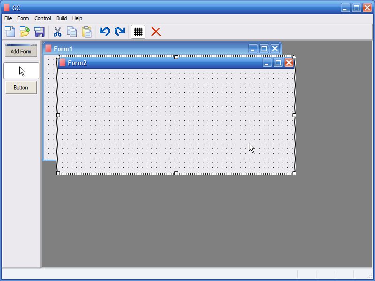
Task: Click Form2 bottom-right resize handle
Action: pyautogui.click(x=294, y=173)
